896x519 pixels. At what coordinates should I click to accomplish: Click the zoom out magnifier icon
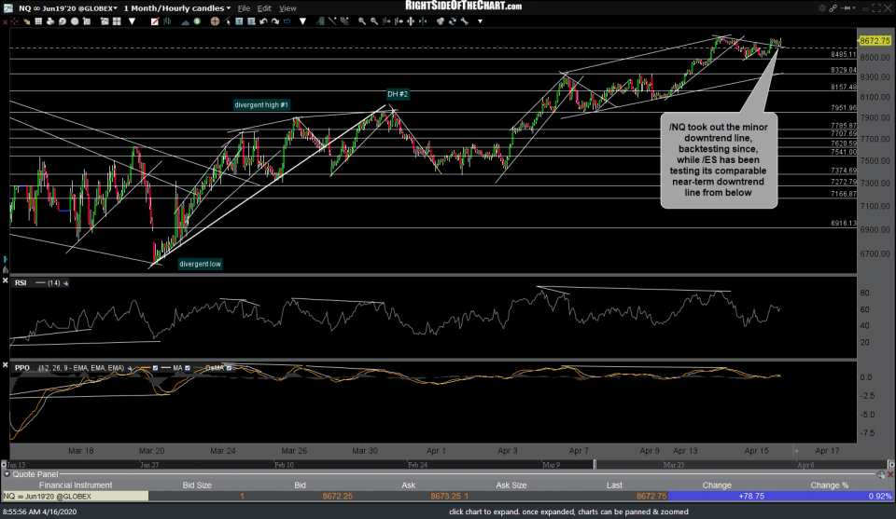pyautogui.click(x=373, y=21)
